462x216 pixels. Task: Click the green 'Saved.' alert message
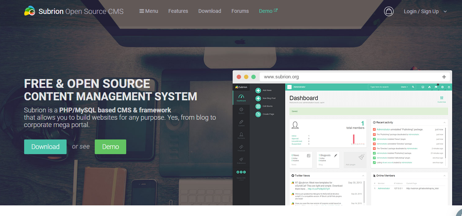(368, 112)
